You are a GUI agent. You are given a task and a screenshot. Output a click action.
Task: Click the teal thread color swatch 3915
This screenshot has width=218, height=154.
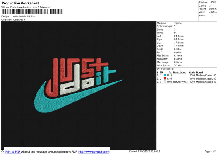[x=165, y=75]
